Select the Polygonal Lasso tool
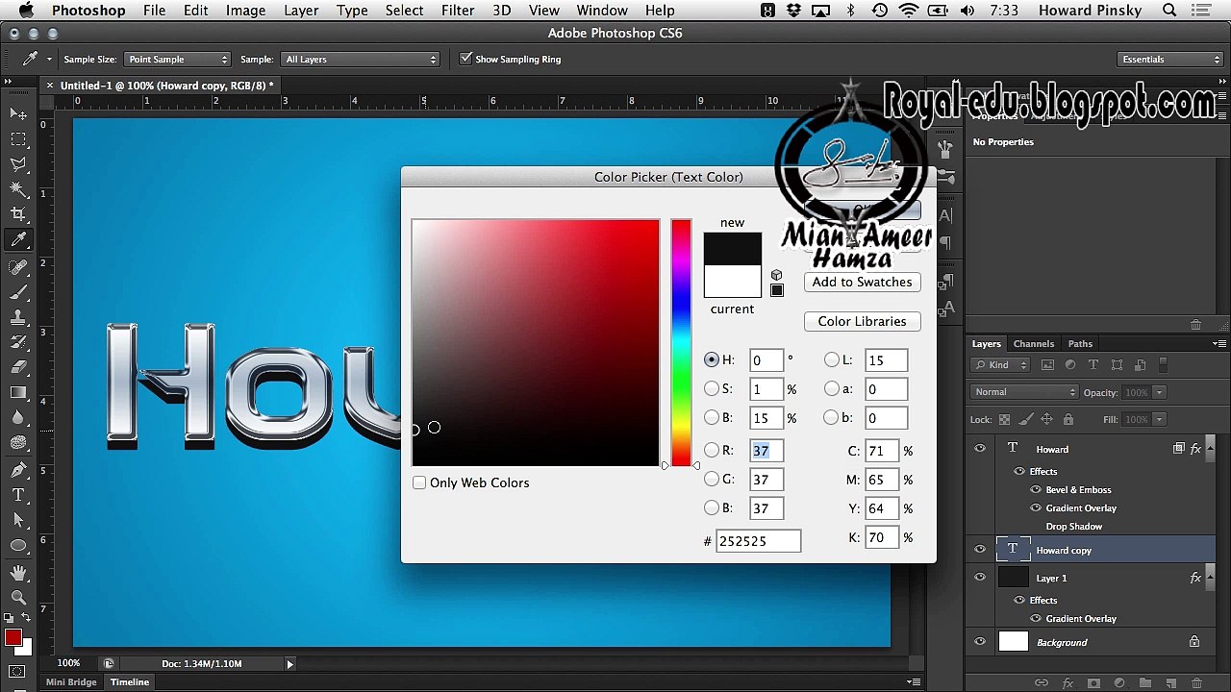The image size is (1231, 692). pos(18,164)
